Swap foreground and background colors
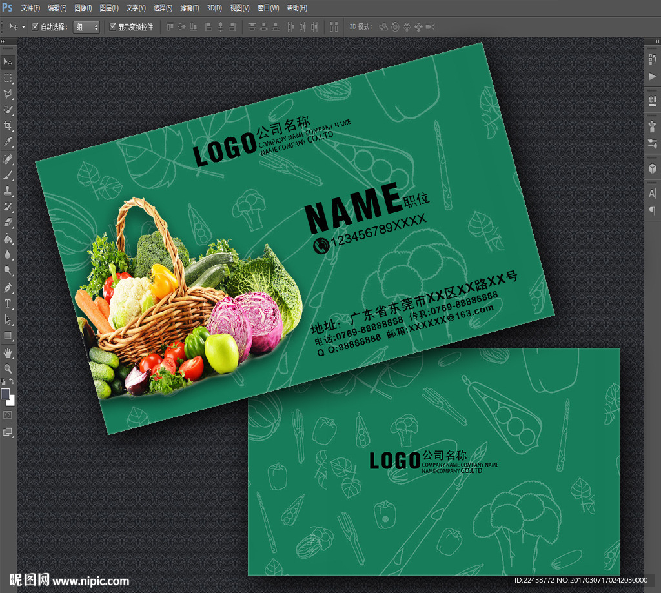The height and width of the screenshot is (593, 661). [x=12, y=381]
